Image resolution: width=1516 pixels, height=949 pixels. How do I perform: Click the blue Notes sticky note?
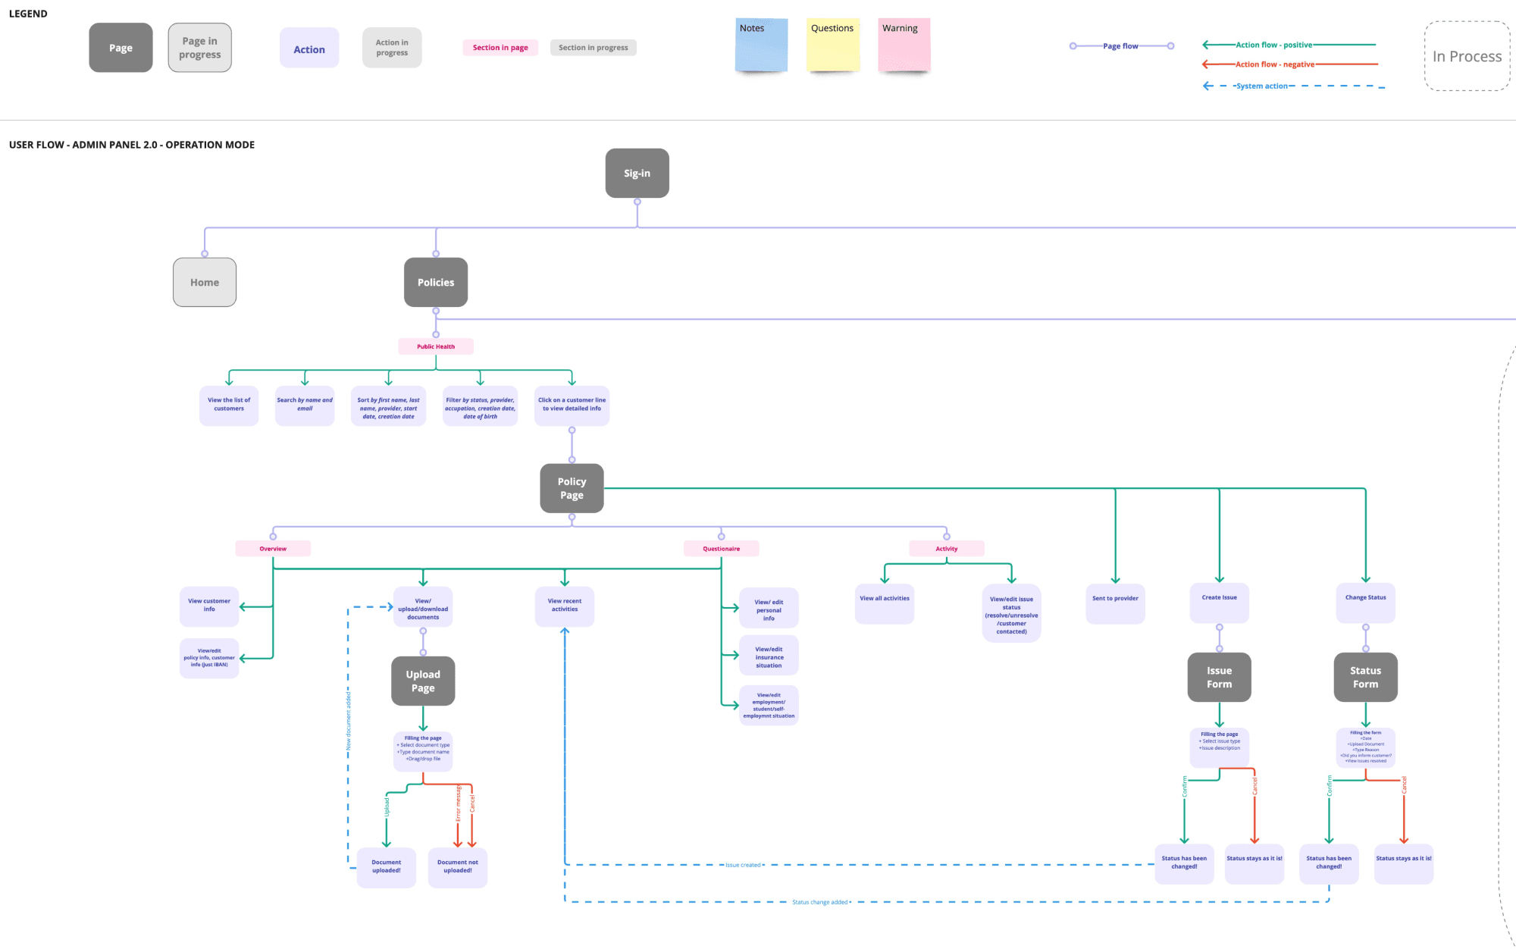(x=761, y=47)
